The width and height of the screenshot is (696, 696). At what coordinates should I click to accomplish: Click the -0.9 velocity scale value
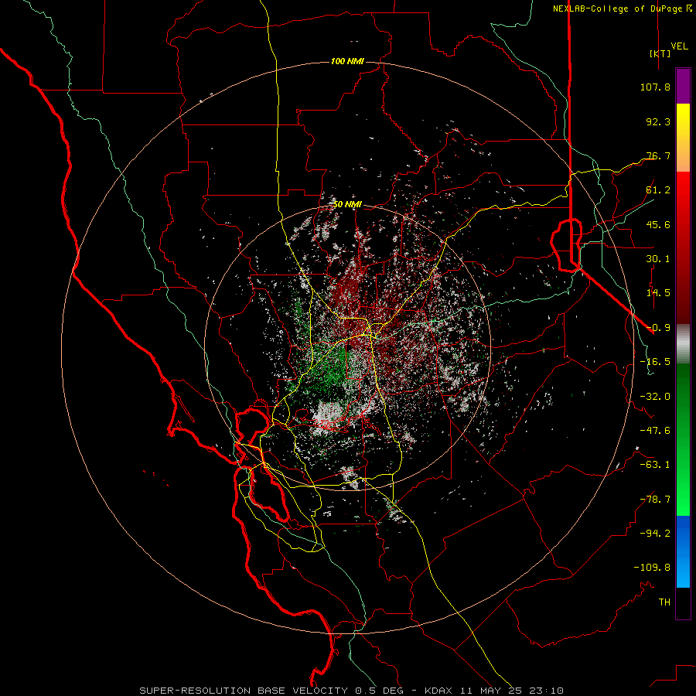pyautogui.click(x=658, y=328)
